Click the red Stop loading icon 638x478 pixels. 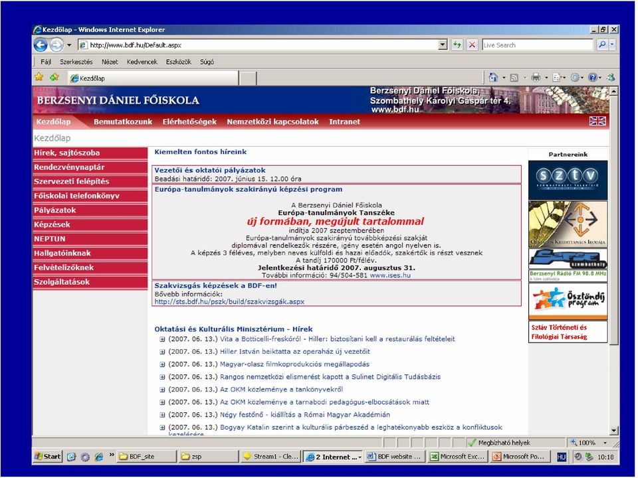(x=472, y=44)
